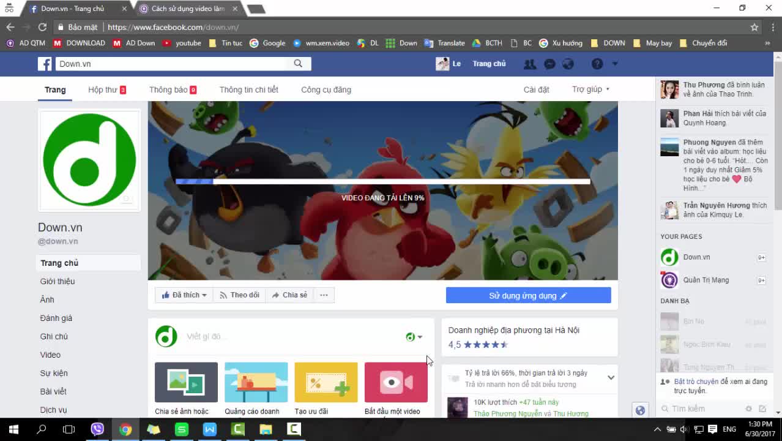Viewport: 782px width, 441px height.
Task: Click the Facebook logo icon
Action: [x=45, y=64]
